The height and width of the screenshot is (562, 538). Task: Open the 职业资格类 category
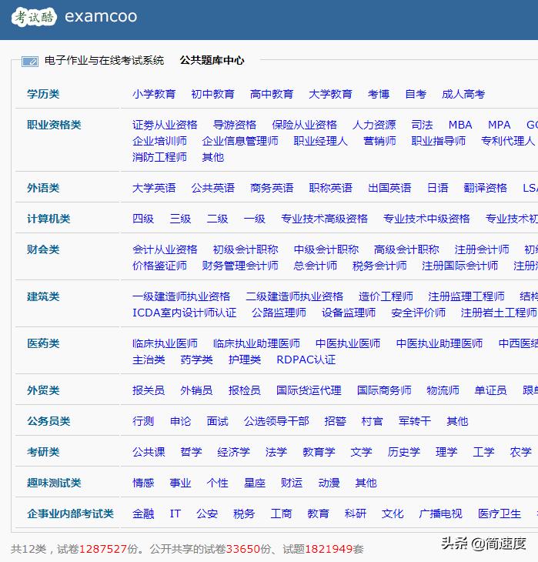[x=54, y=125]
